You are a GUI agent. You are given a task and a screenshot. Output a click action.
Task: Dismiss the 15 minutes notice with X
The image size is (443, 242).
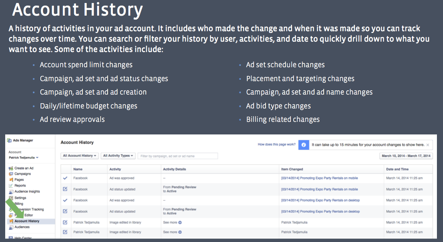click(428, 145)
